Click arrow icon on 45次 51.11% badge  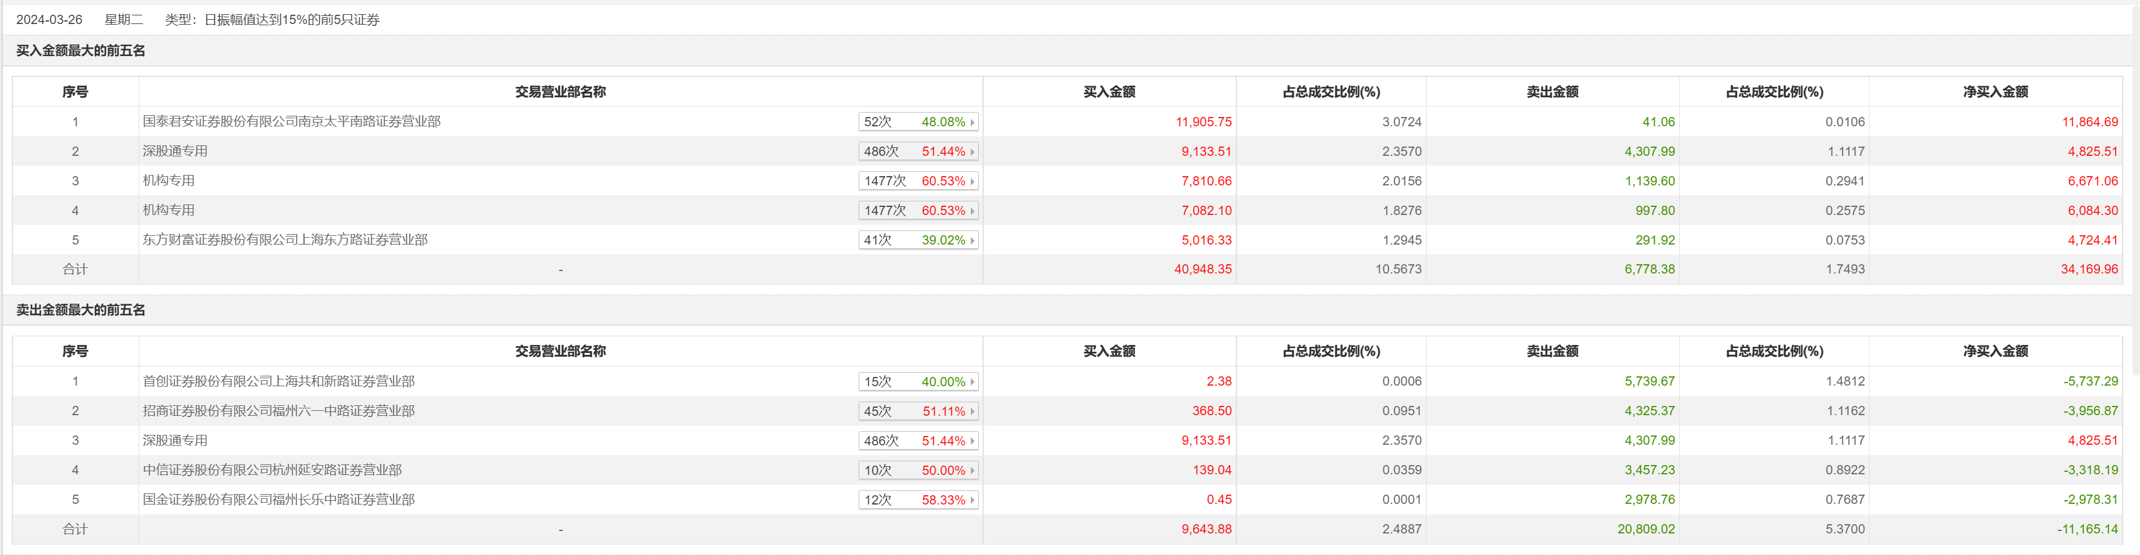point(972,411)
